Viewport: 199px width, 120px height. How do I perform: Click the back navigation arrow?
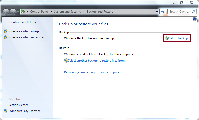[6, 12]
